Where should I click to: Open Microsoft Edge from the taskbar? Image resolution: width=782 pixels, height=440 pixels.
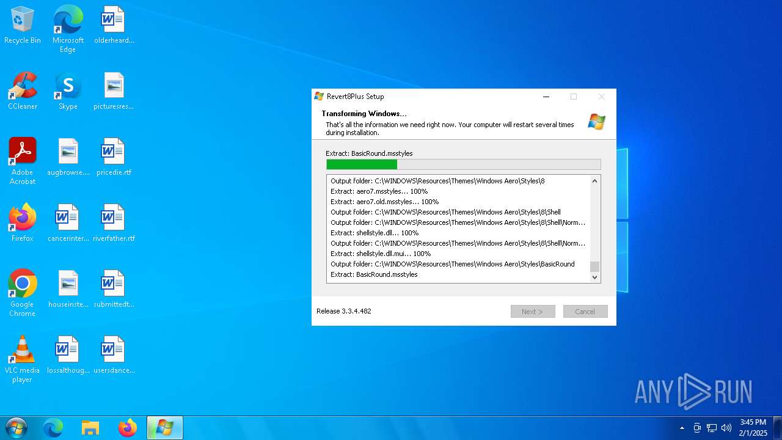53,428
